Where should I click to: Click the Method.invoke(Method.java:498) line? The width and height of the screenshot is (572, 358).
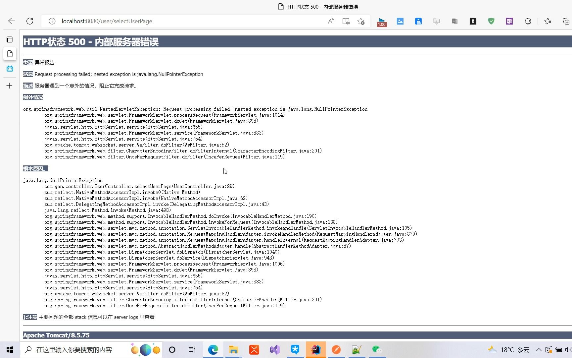coord(108,210)
